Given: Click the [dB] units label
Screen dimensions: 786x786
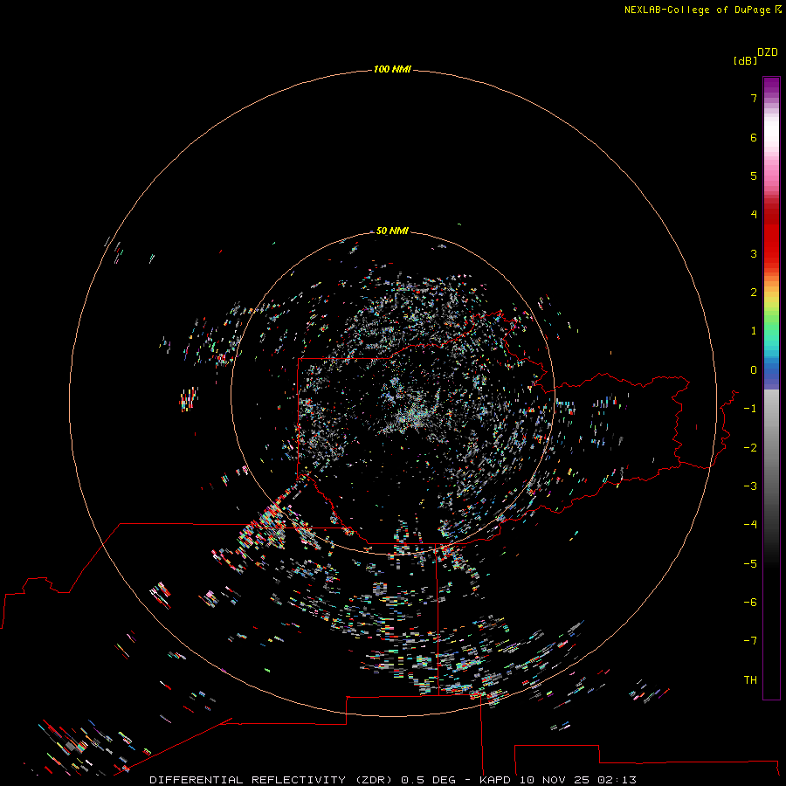Looking at the screenshot, I should (745, 60).
